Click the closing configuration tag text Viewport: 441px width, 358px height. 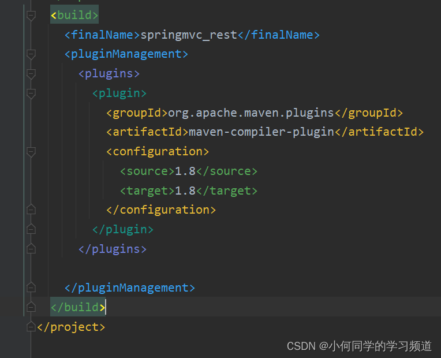point(161,210)
